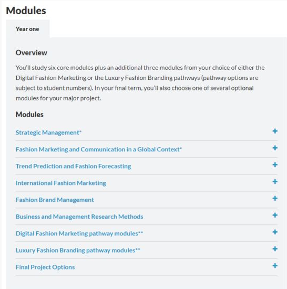Open the International Fashion Marketing link
Viewport: 287px width, 289px height.
[61, 183]
